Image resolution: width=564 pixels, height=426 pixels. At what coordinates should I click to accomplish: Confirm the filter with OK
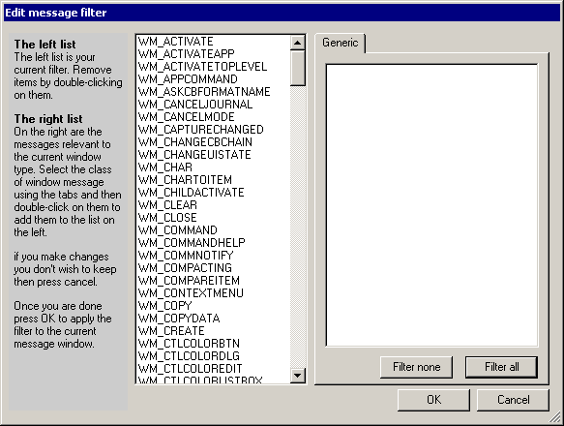click(x=433, y=400)
